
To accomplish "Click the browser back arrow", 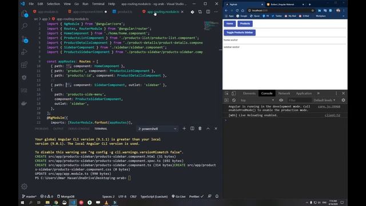I will (x=226, y=10).
